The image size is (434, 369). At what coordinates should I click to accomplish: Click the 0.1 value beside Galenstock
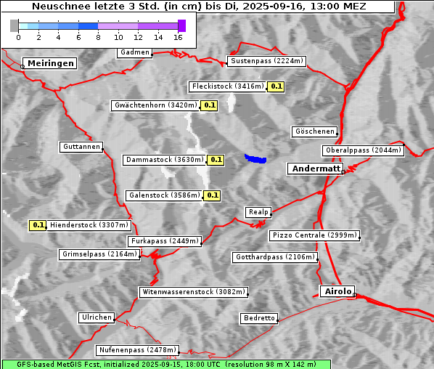pos(212,195)
